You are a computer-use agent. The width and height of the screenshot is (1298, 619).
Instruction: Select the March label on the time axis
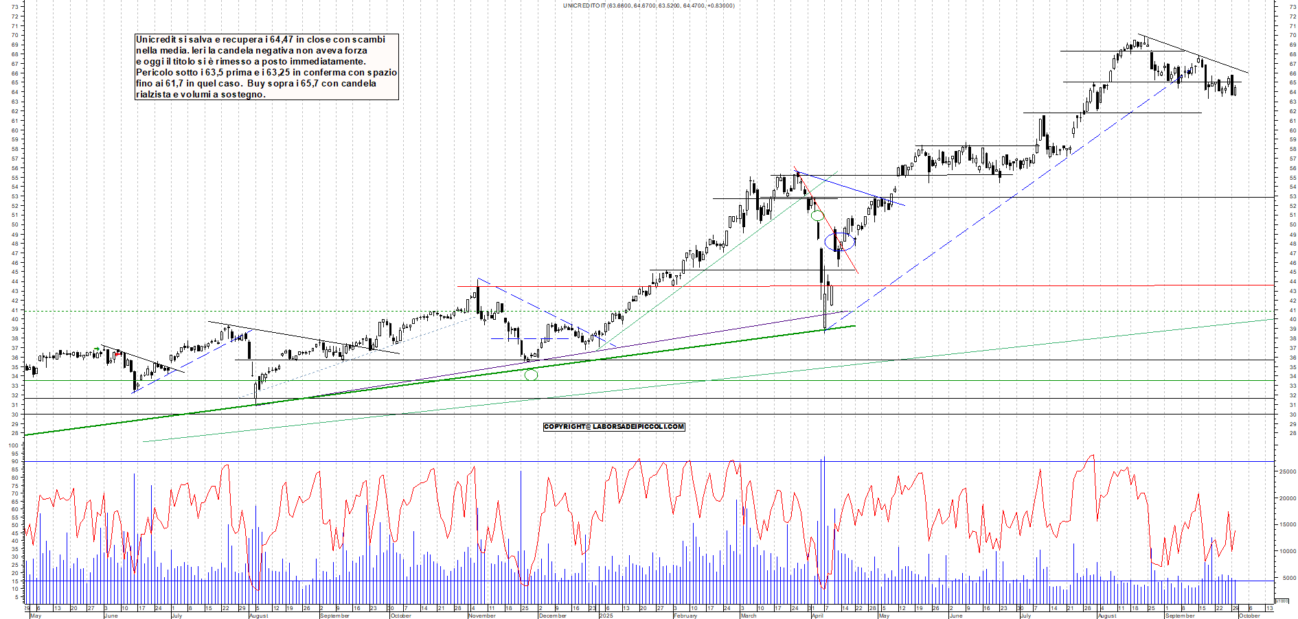pyautogui.click(x=748, y=616)
